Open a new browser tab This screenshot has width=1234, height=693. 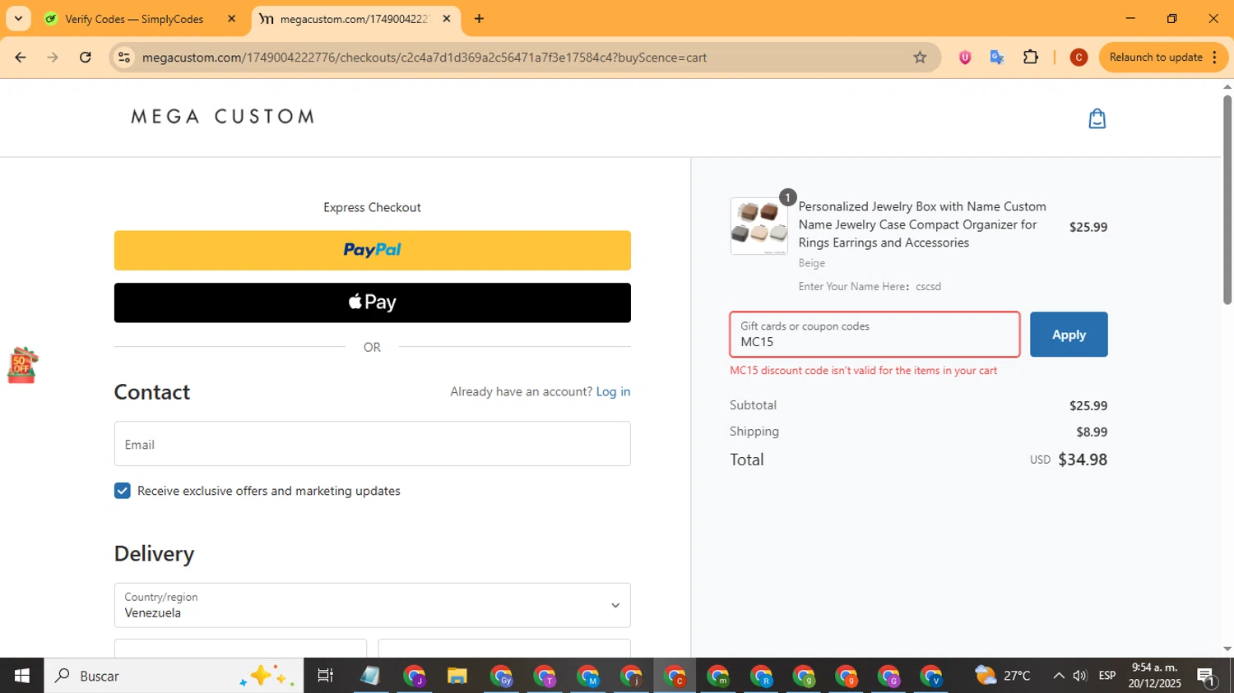click(479, 19)
